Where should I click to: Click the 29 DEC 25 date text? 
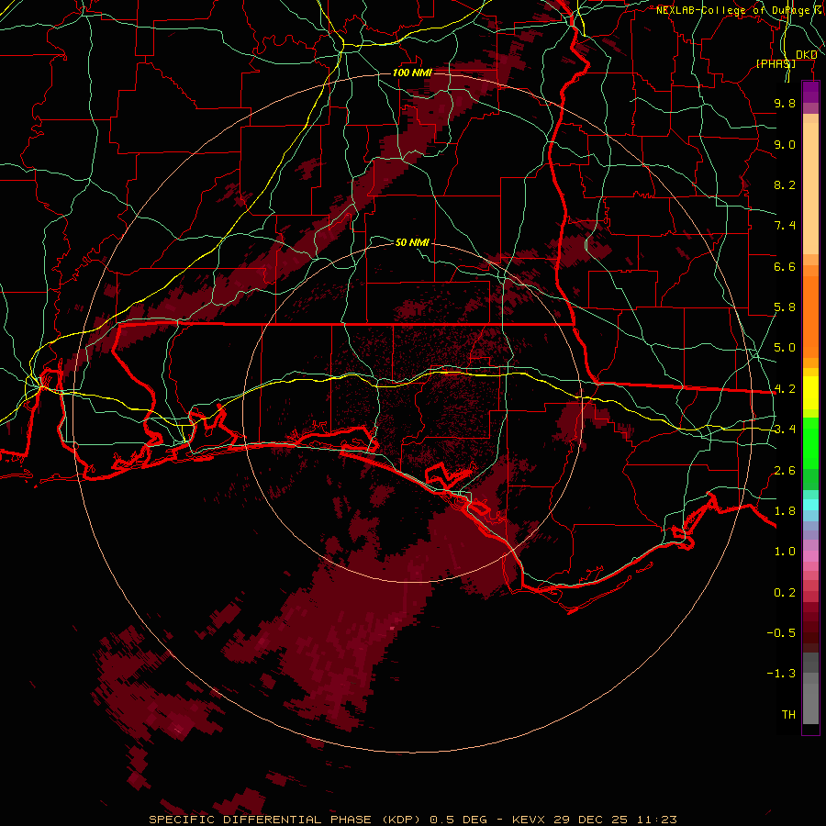(592, 820)
